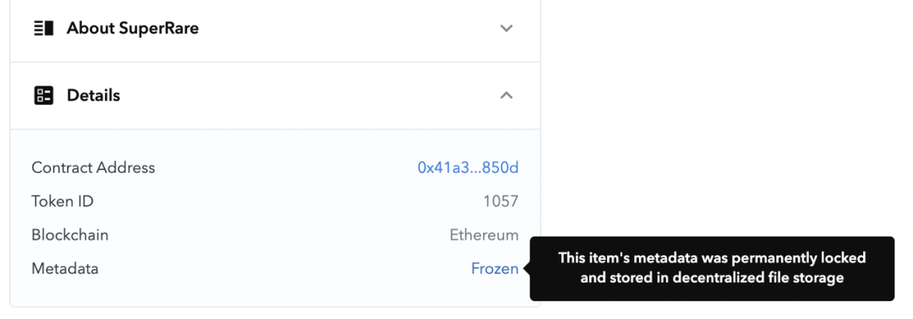Click the About SuperRare title text
The width and height of the screenshot is (913, 319).
pyautogui.click(x=133, y=28)
